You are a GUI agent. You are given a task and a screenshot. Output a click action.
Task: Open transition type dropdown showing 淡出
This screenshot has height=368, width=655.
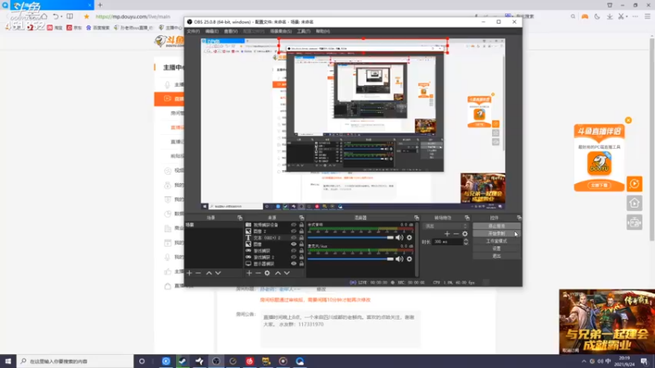click(445, 227)
